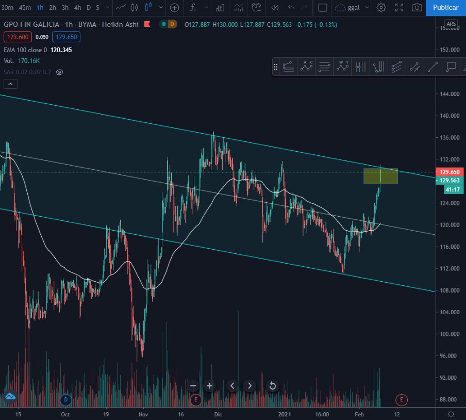Screen dimensions: 466x420
Task: Select the candlestick chart type icon
Action: 135,7
